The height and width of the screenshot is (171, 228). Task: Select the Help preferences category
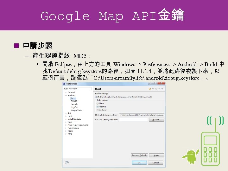tap(70, 116)
